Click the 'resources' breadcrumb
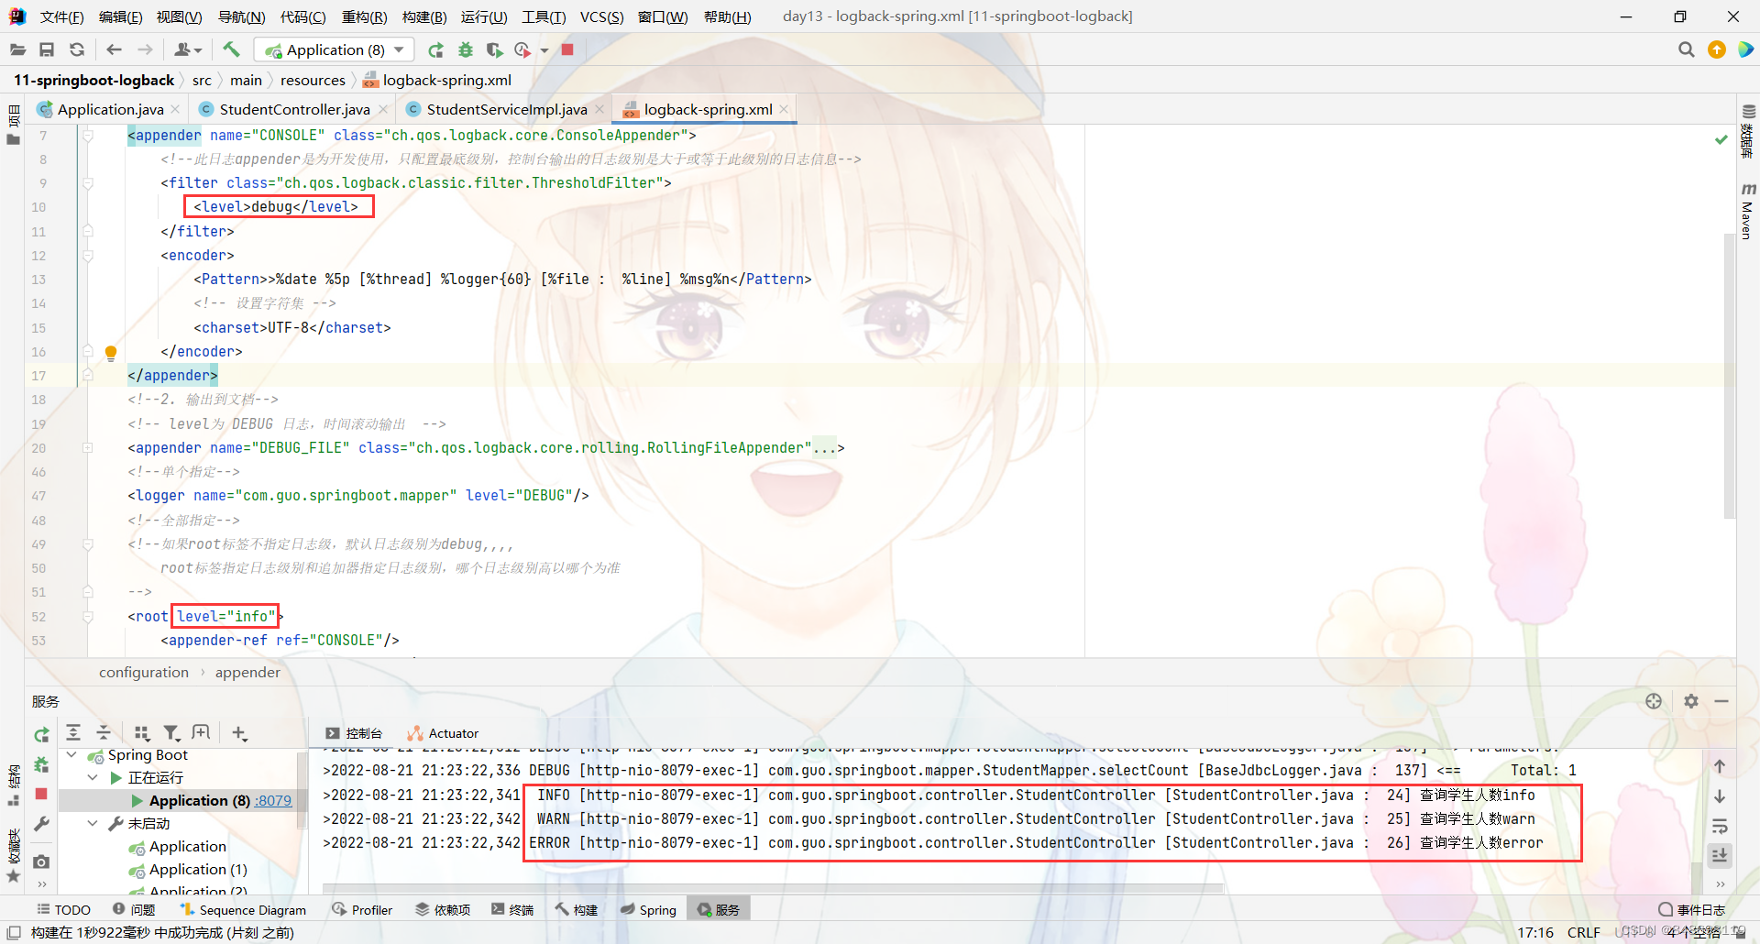1760x944 pixels. coord(313,80)
